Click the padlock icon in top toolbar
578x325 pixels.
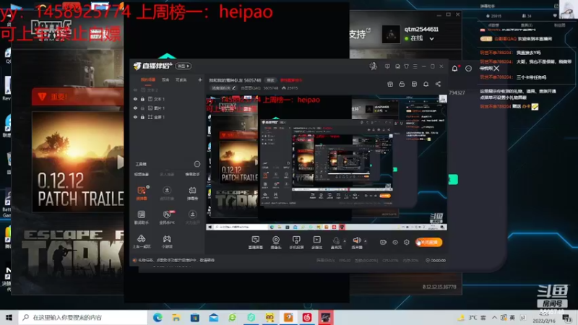[x=402, y=84]
